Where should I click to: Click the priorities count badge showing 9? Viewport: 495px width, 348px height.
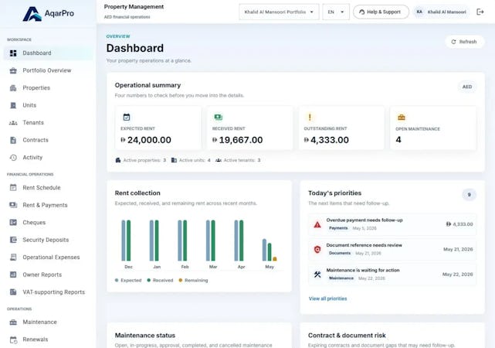(x=469, y=195)
